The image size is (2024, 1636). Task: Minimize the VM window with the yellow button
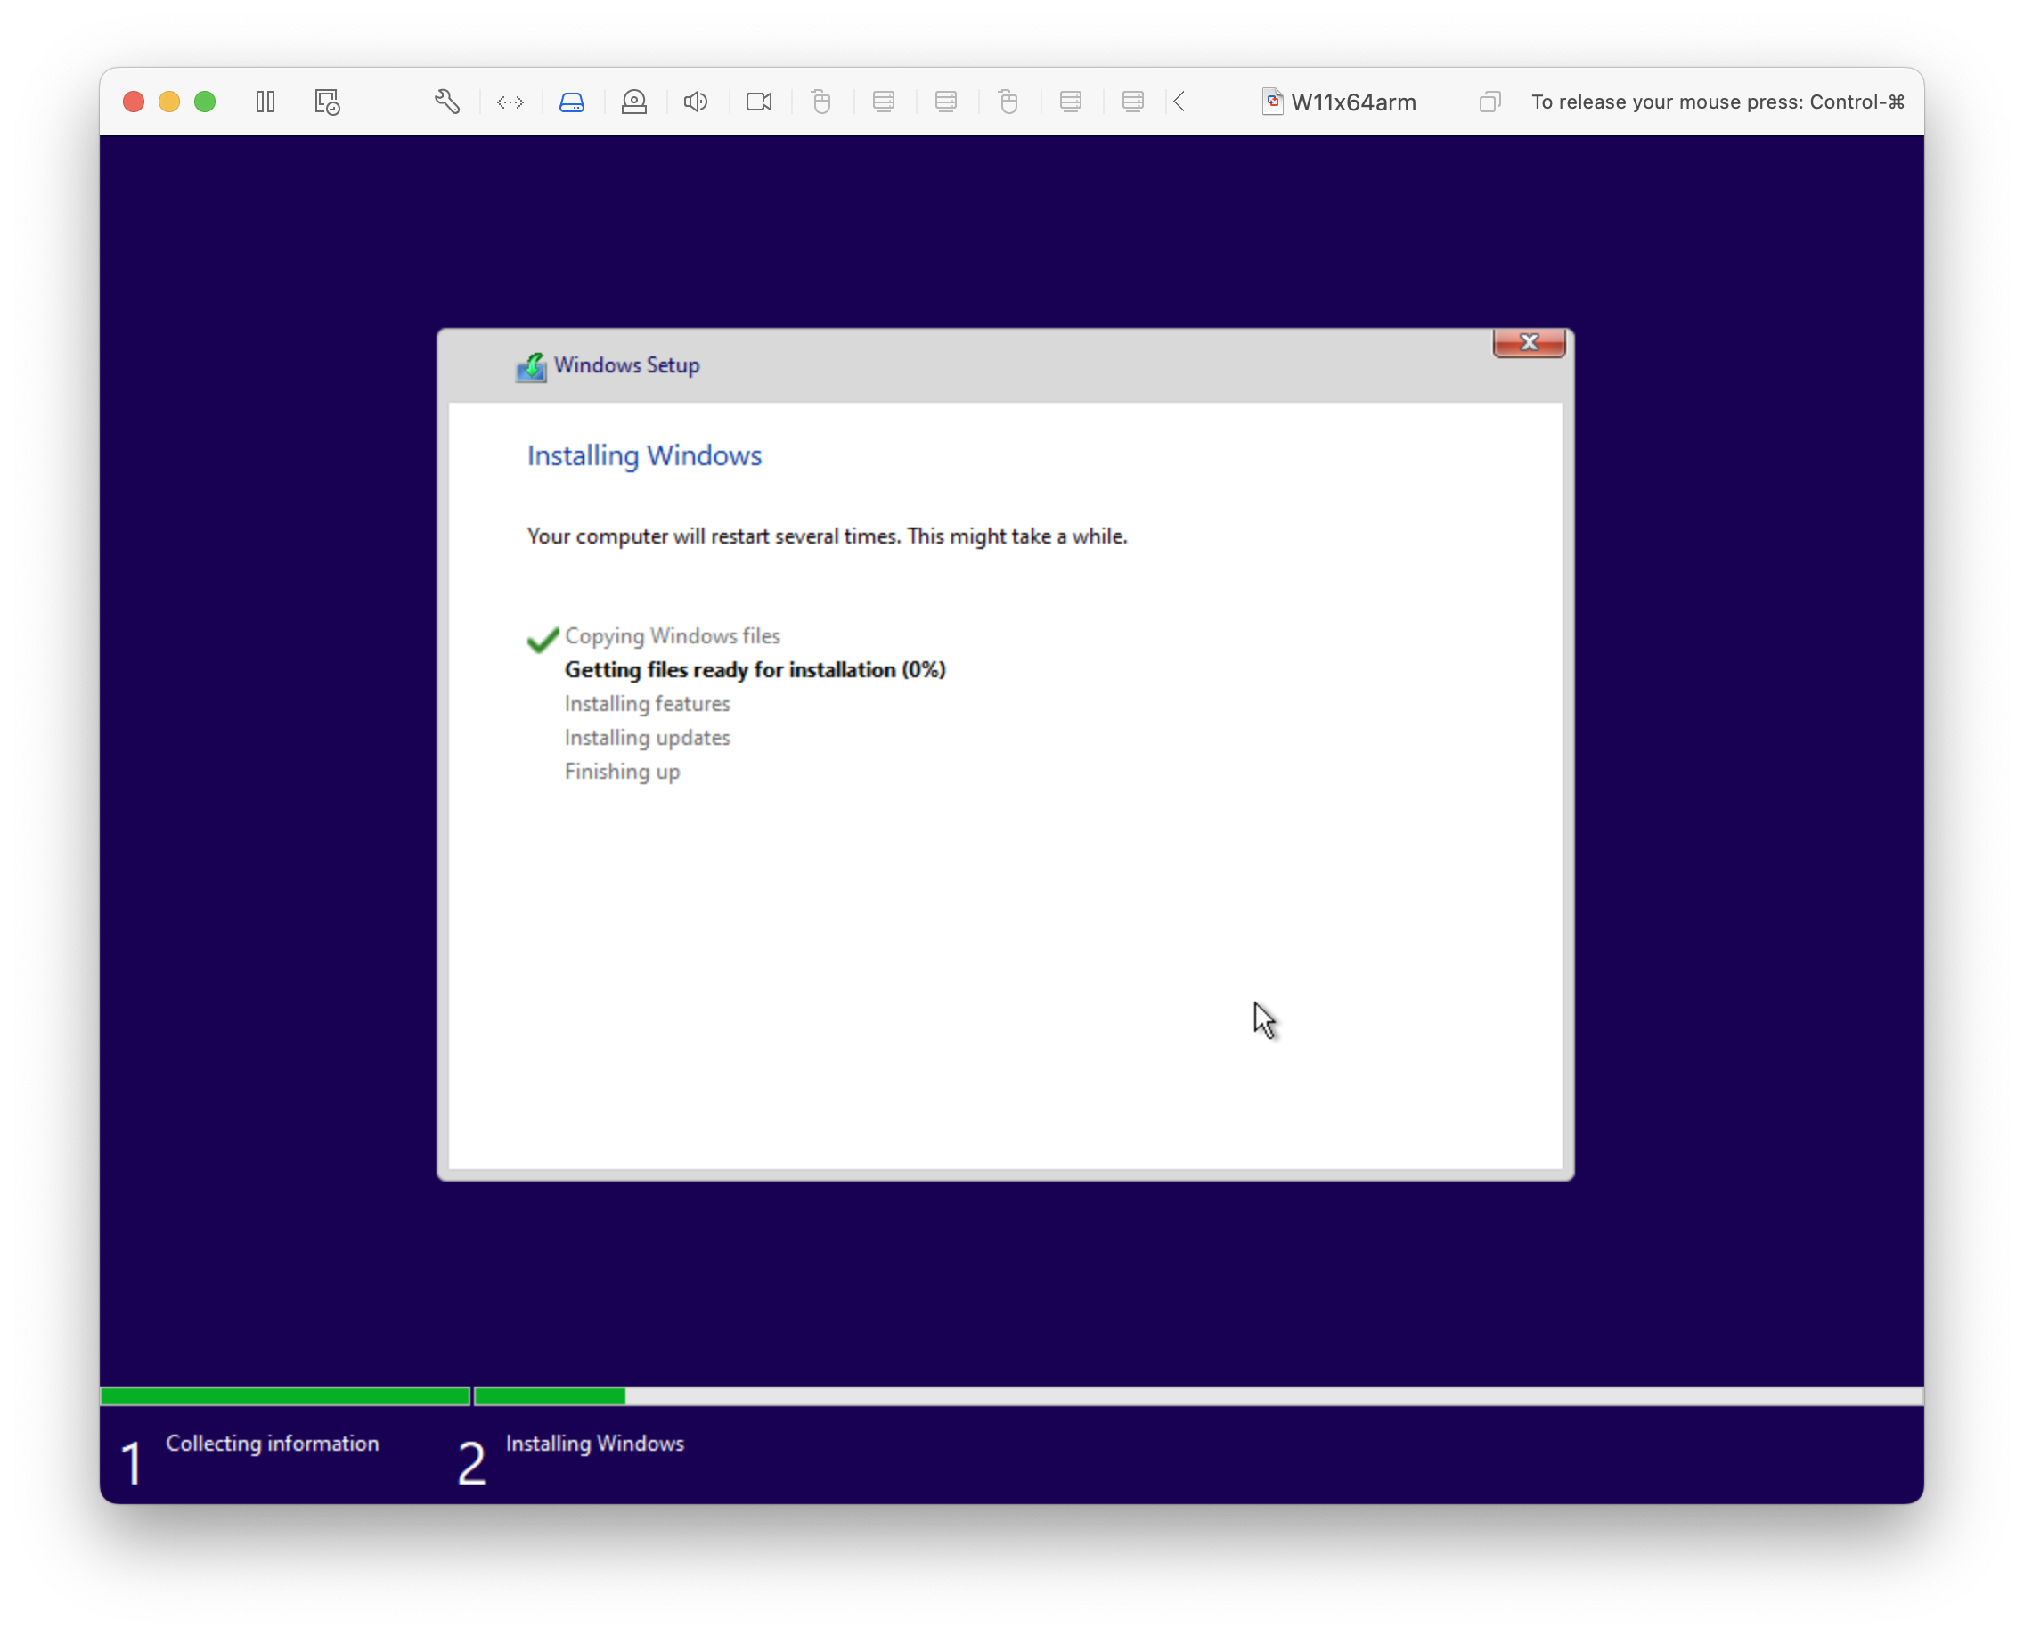click(169, 101)
